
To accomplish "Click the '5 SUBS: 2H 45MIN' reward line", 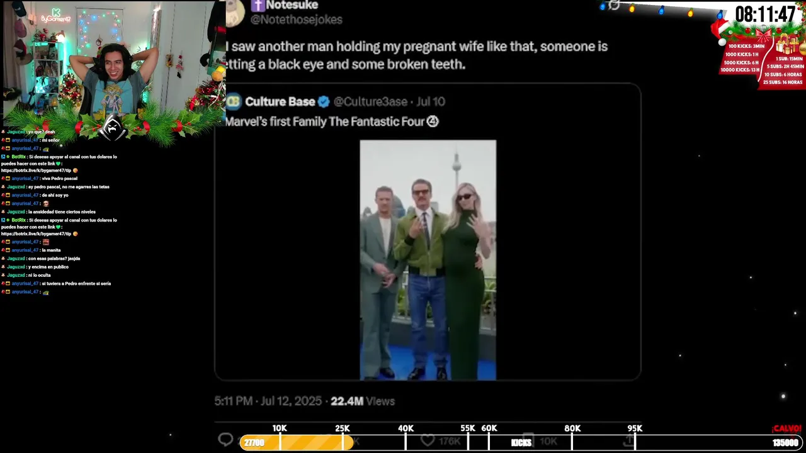I will (785, 66).
